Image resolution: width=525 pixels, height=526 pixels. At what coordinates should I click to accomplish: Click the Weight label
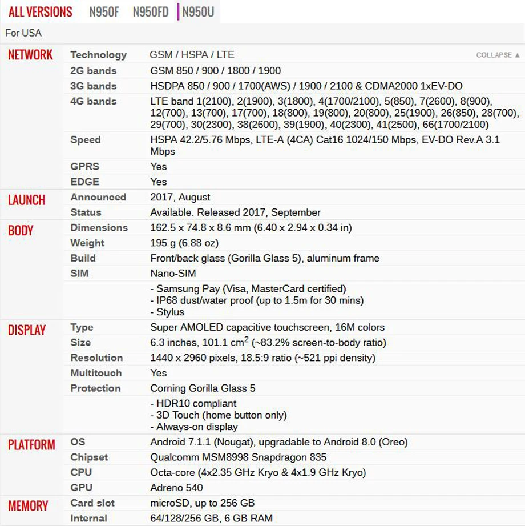click(x=87, y=243)
